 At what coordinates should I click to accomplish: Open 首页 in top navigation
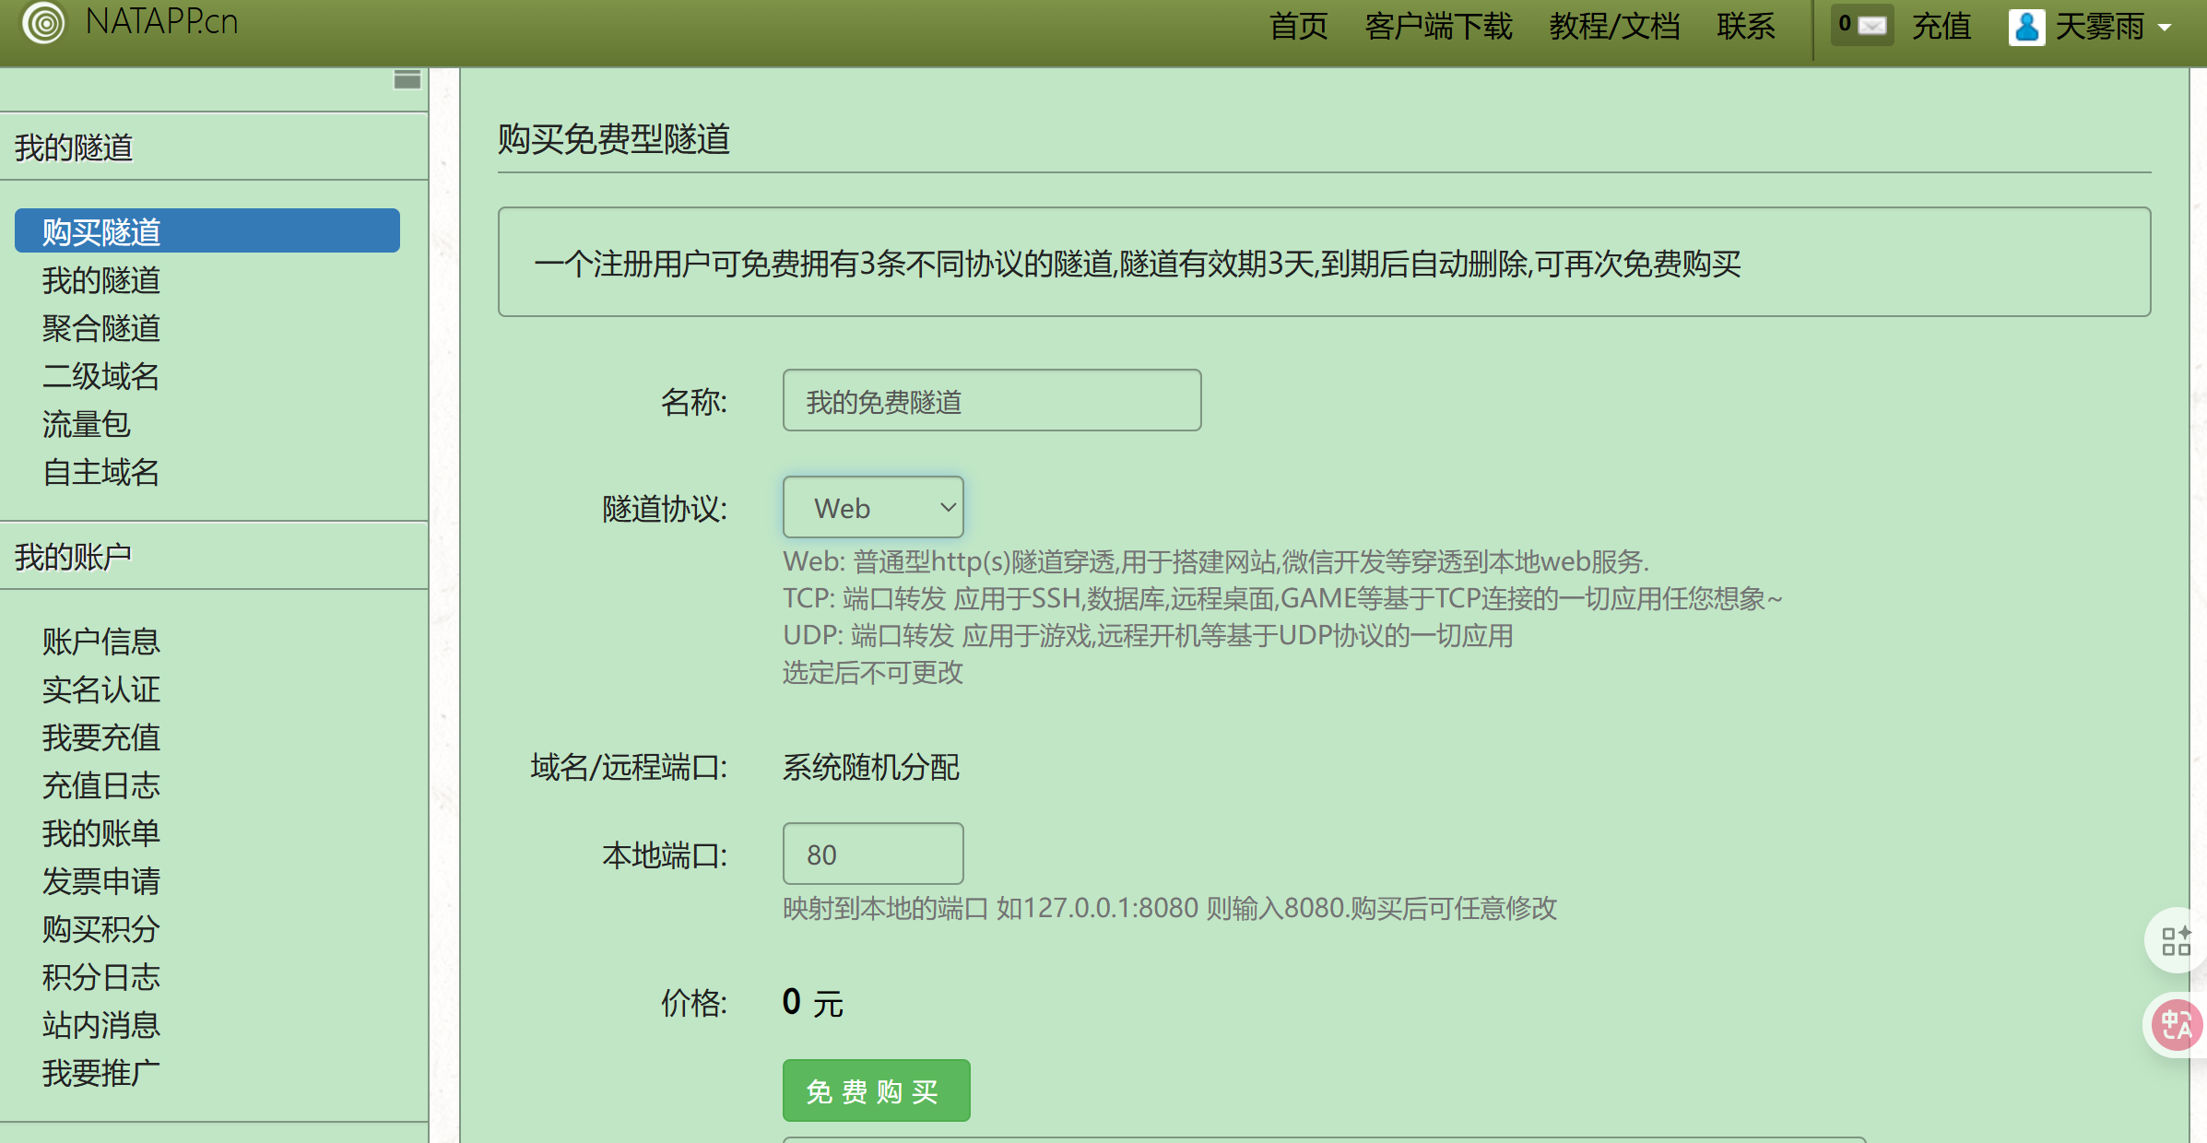click(x=1298, y=27)
